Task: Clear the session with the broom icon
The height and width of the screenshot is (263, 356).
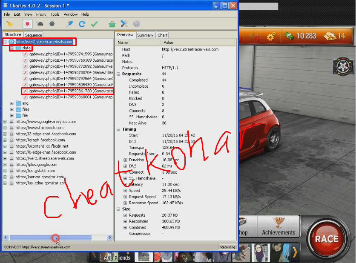Action: (9, 24)
